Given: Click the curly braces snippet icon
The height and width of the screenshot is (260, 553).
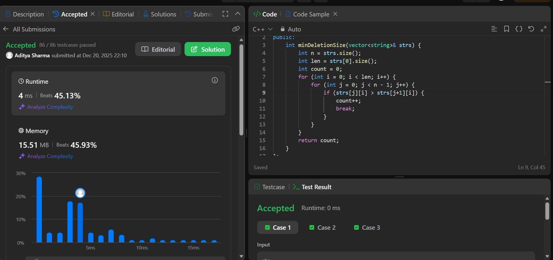Looking at the screenshot, I should tap(519, 29).
